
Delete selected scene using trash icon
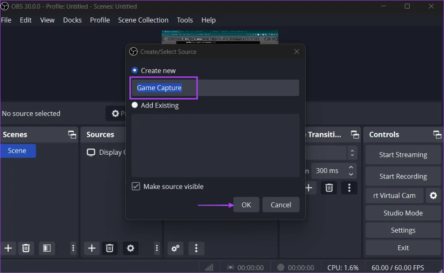(x=26, y=248)
